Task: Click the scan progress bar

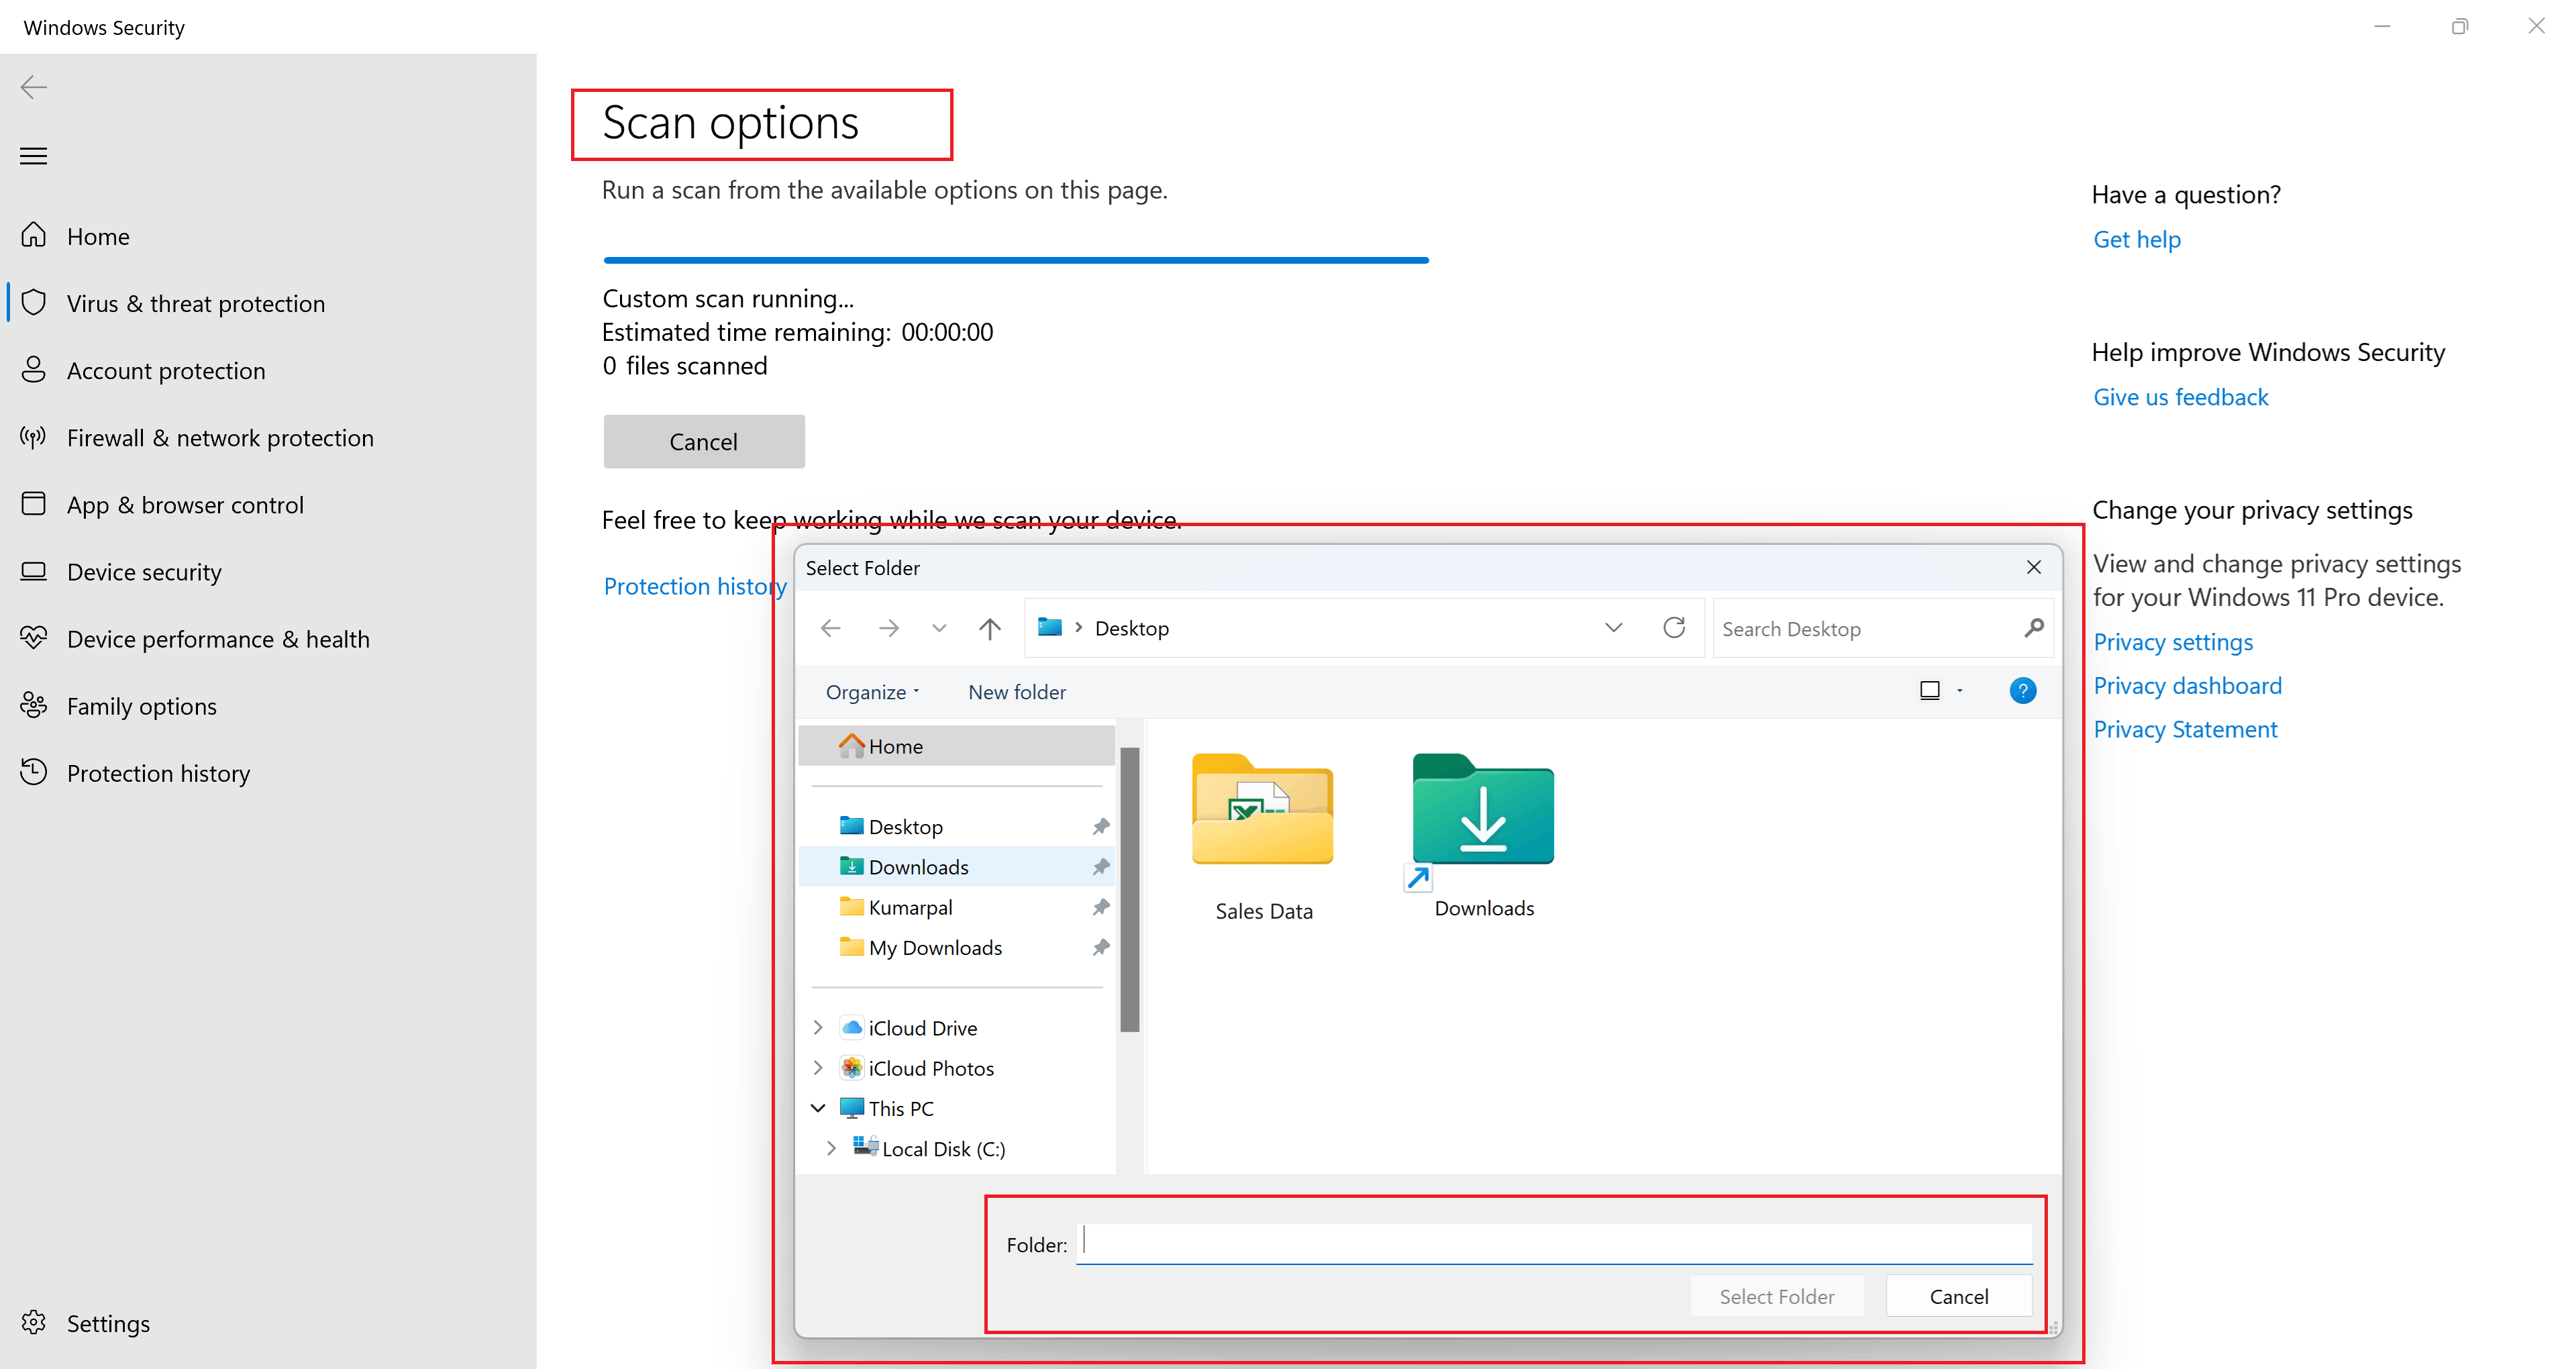Action: (1015, 259)
